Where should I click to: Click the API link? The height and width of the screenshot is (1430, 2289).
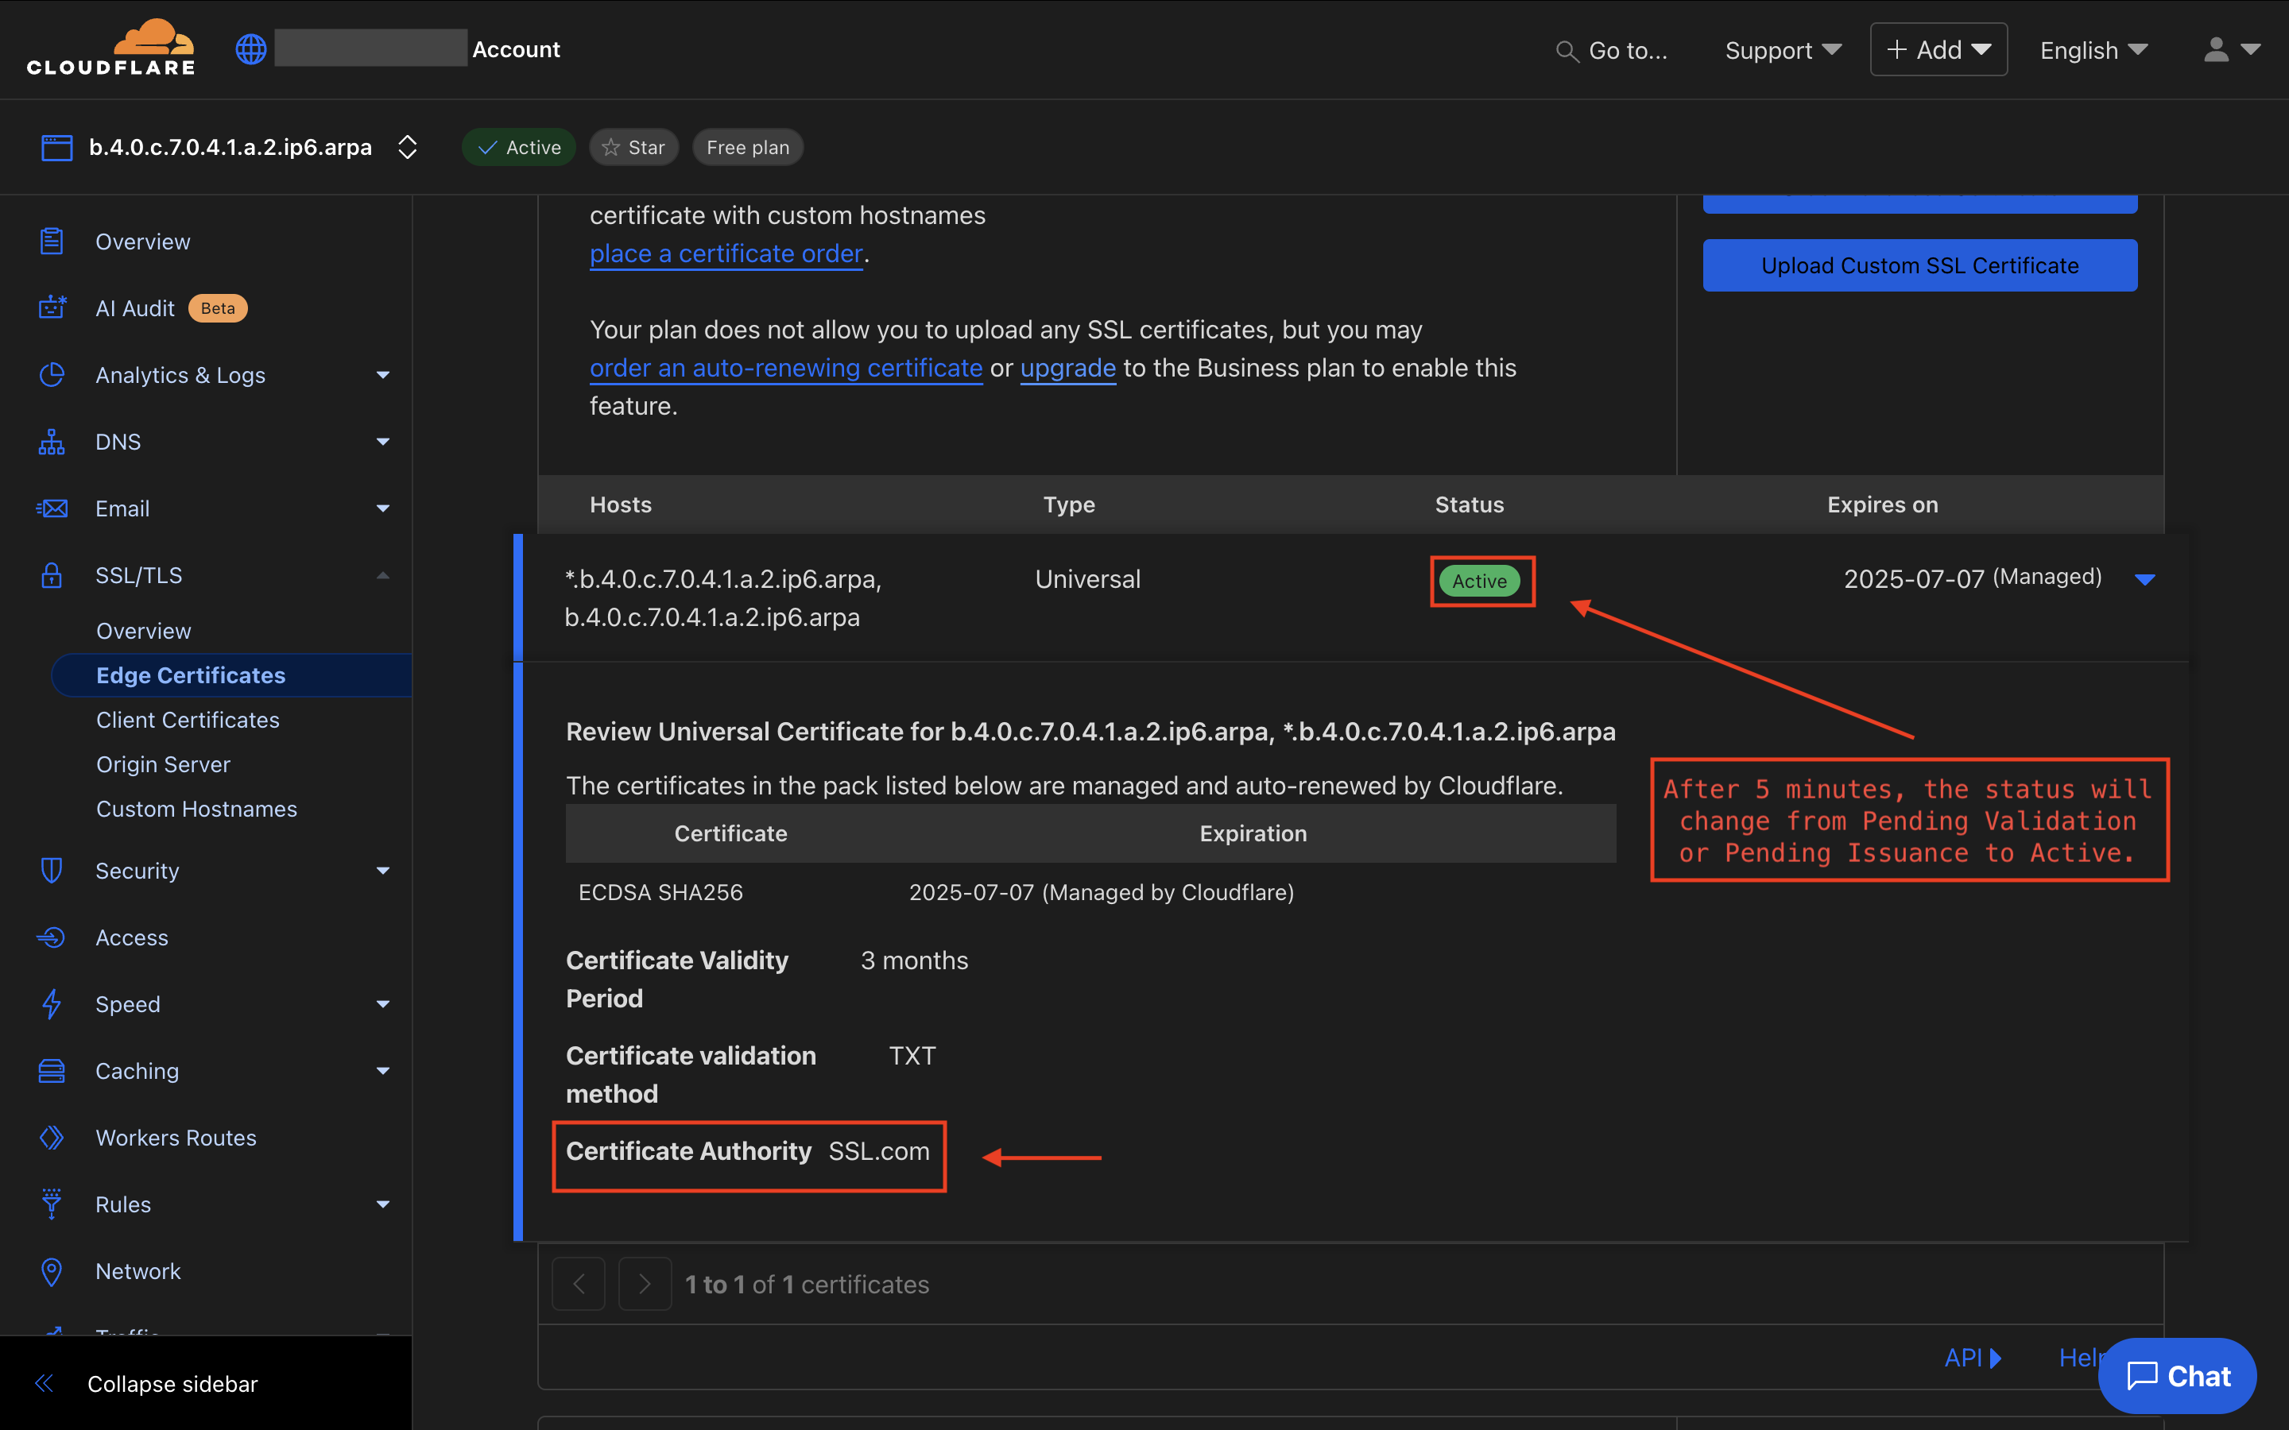tap(1972, 1357)
